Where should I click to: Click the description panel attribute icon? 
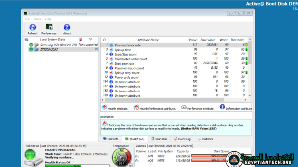click(x=105, y=123)
